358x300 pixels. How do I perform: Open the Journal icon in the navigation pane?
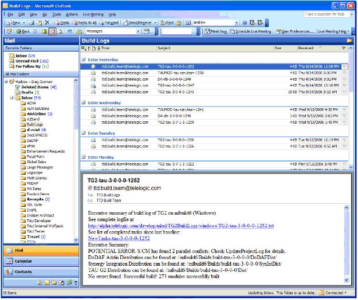click(69, 282)
